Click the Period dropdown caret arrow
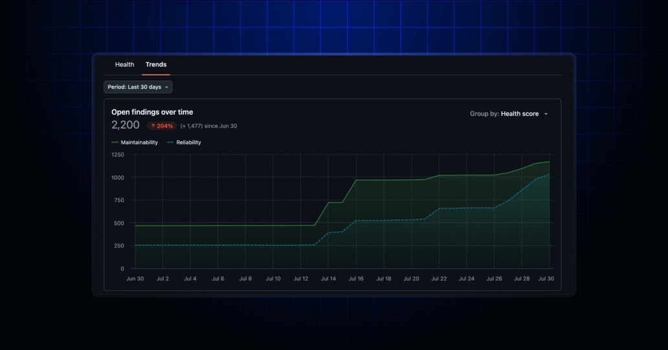 click(x=166, y=87)
